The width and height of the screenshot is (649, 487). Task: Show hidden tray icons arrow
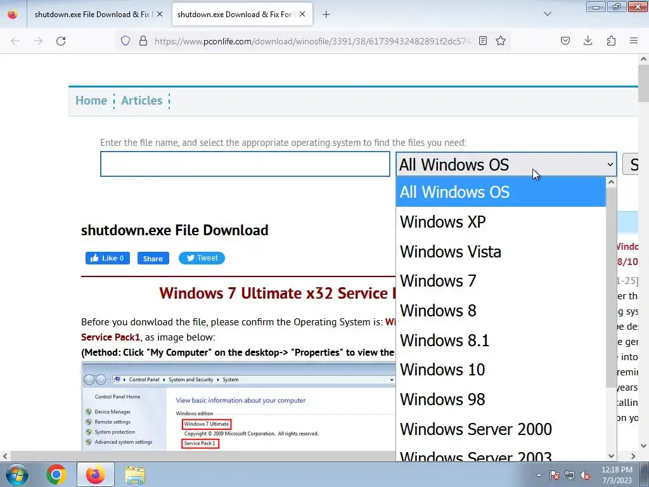(539, 475)
